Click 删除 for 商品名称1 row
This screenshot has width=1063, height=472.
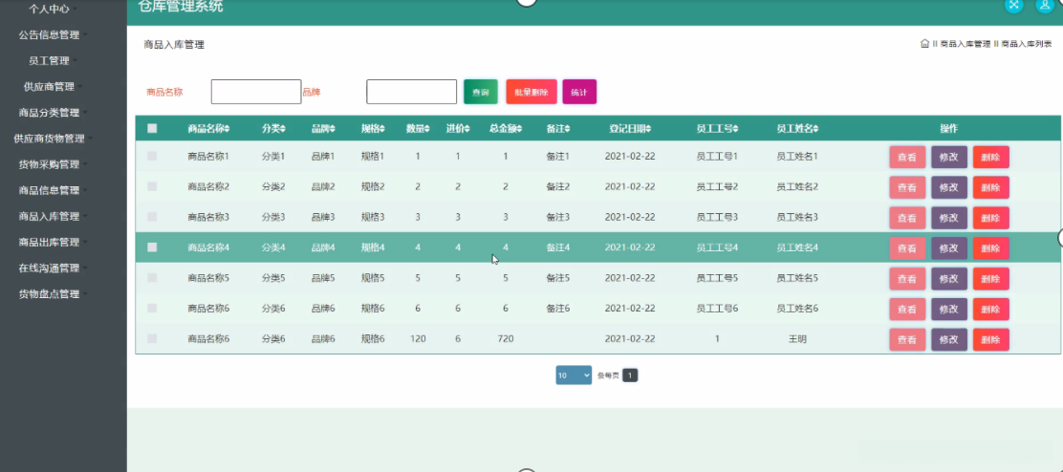pos(990,157)
